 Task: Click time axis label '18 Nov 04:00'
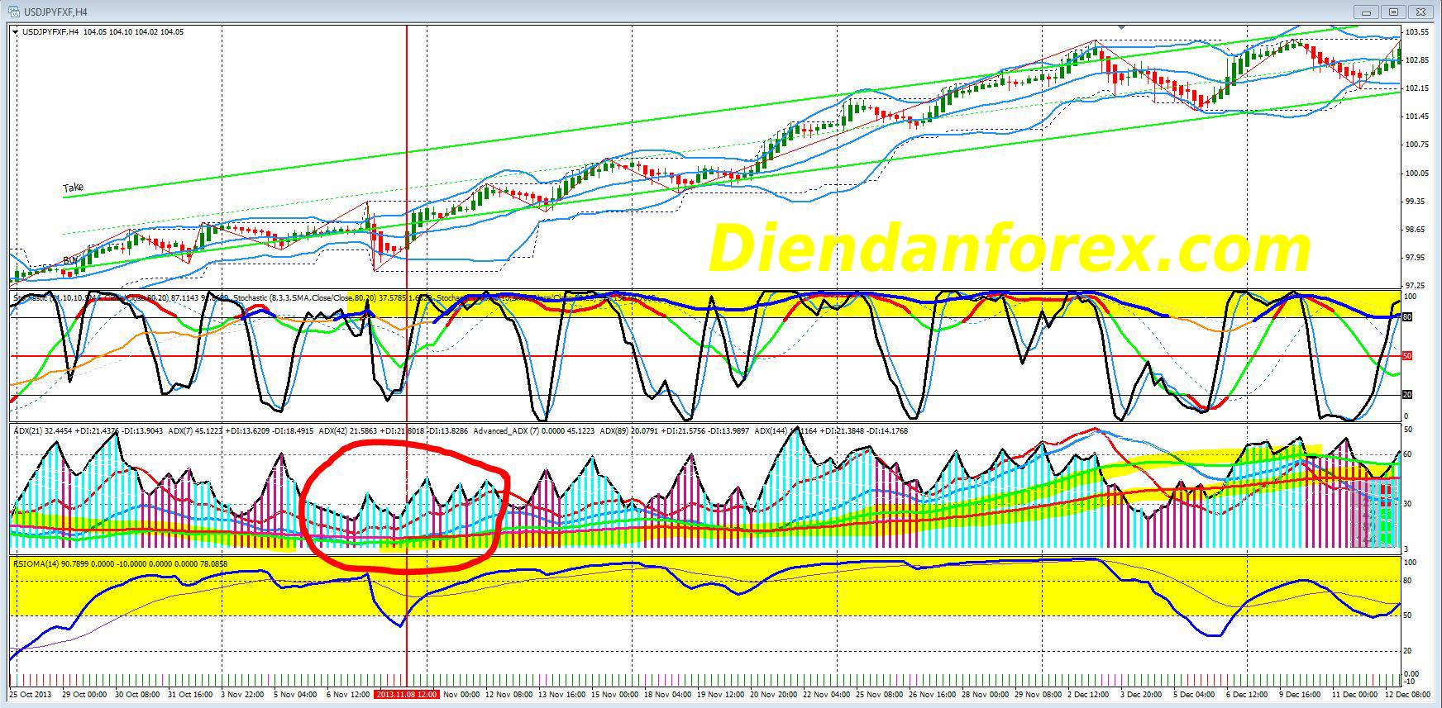667,695
